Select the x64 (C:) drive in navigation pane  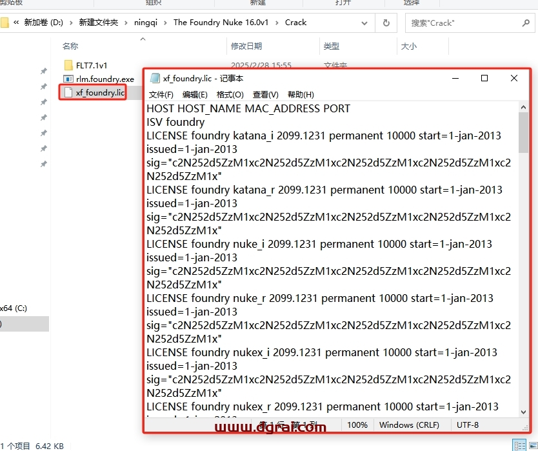tap(14, 308)
